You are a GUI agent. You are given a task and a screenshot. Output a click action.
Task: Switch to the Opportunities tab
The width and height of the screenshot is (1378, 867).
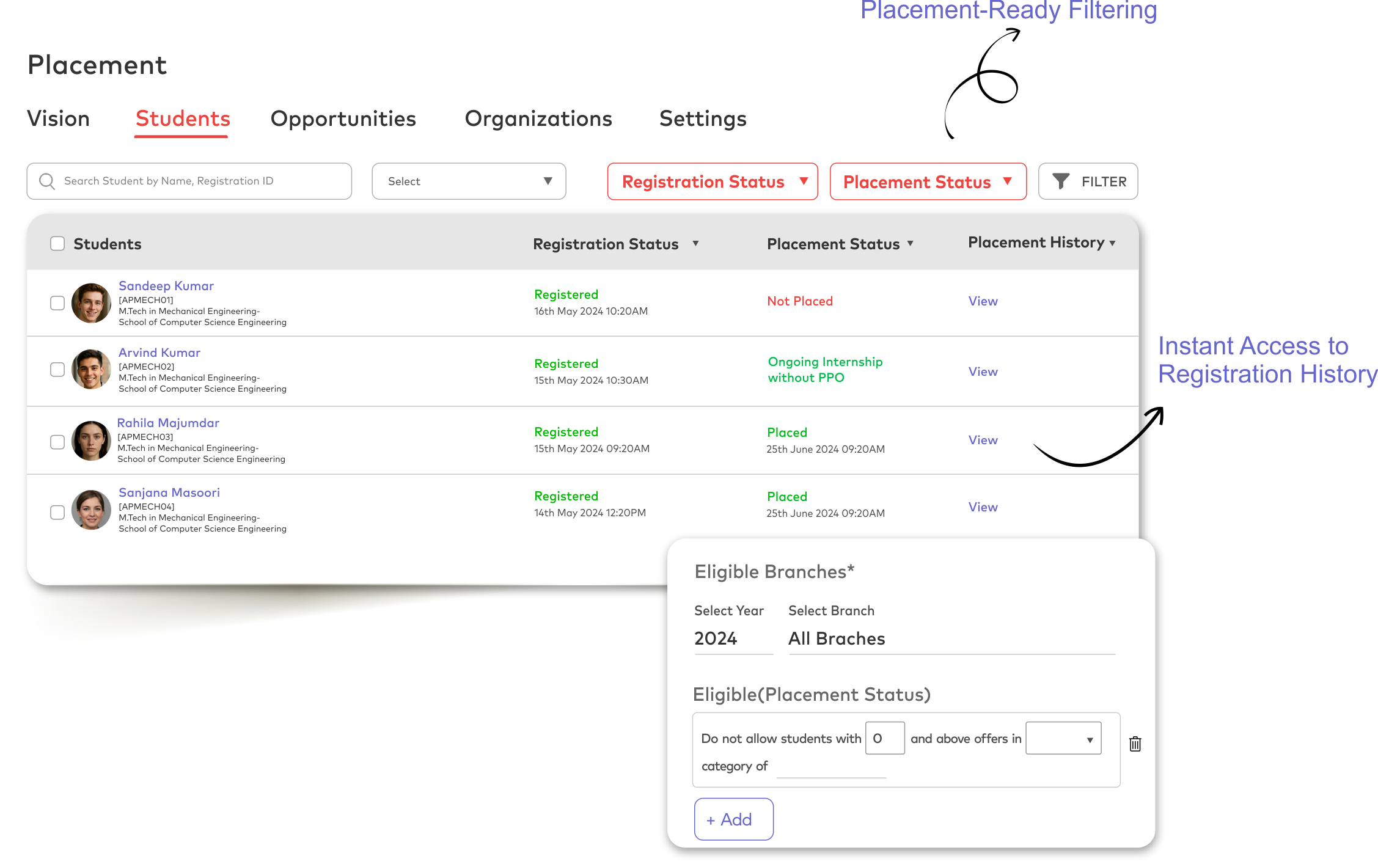point(343,119)
